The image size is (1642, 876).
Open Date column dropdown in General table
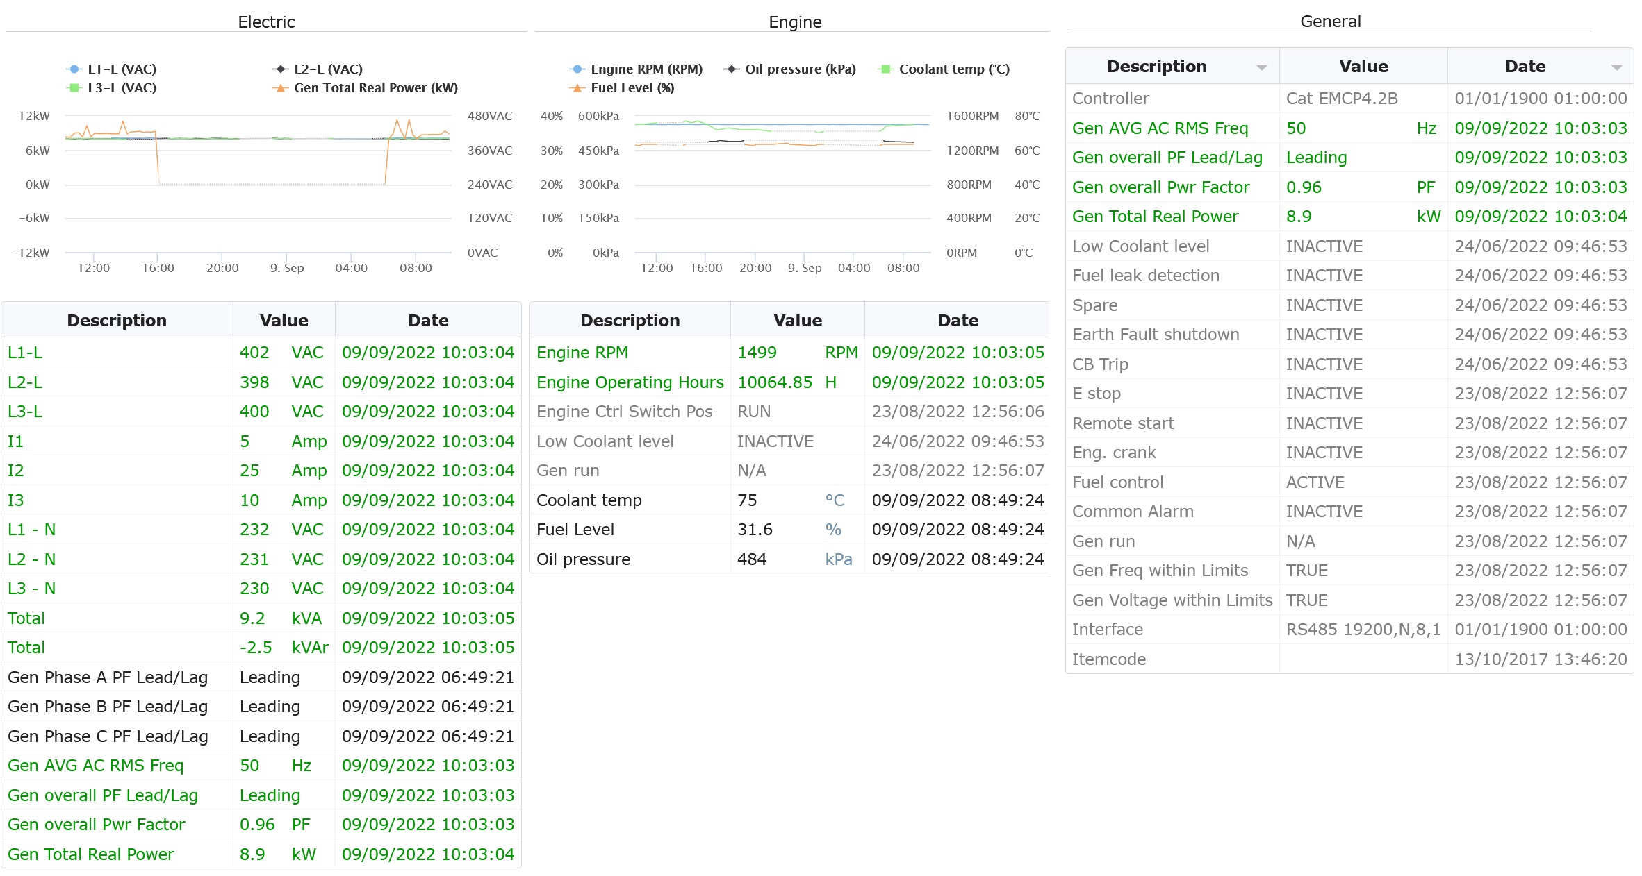(x=1616, y=67)
